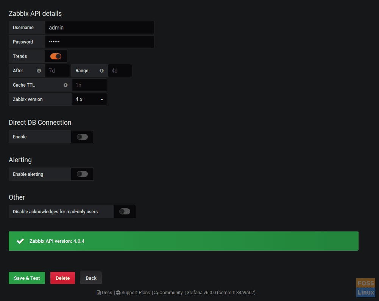Click the Zabbix version label

(28, 99)
